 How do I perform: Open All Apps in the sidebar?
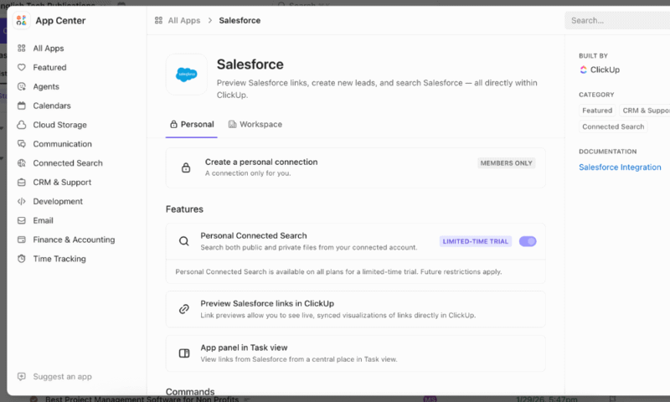coord(49,49)
